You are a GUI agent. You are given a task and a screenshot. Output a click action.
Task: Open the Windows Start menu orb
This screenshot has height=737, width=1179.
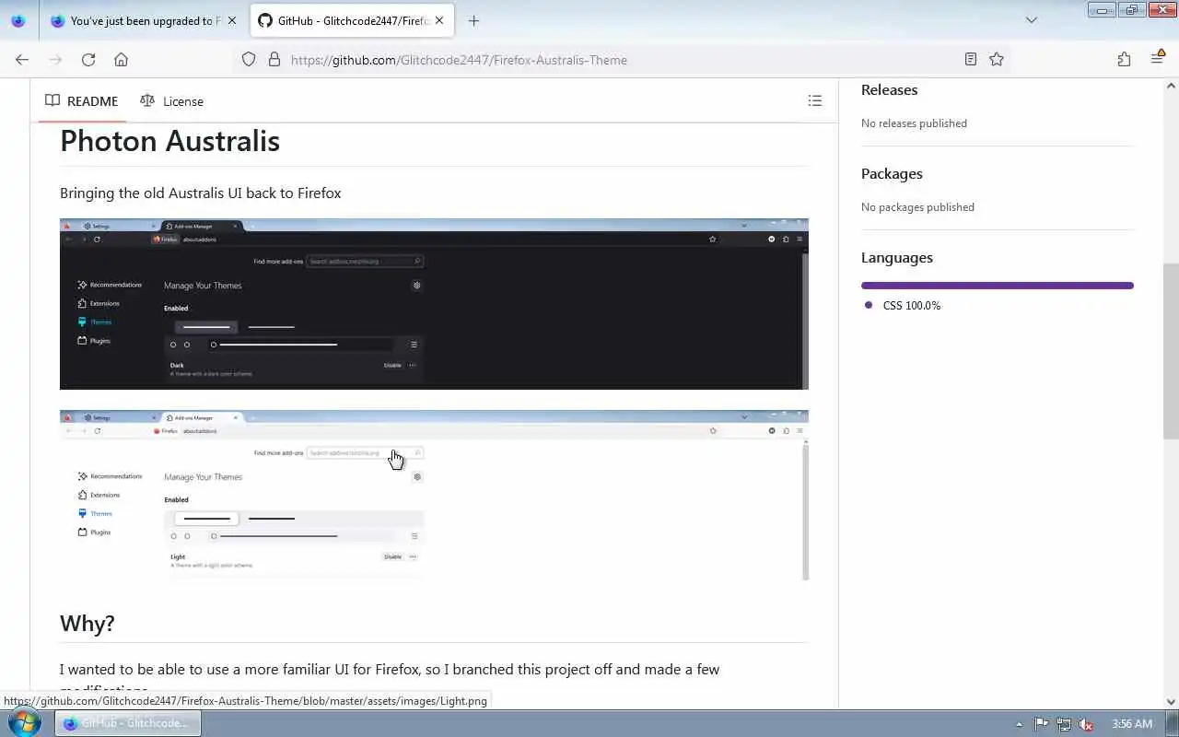[x=24, y=723]
